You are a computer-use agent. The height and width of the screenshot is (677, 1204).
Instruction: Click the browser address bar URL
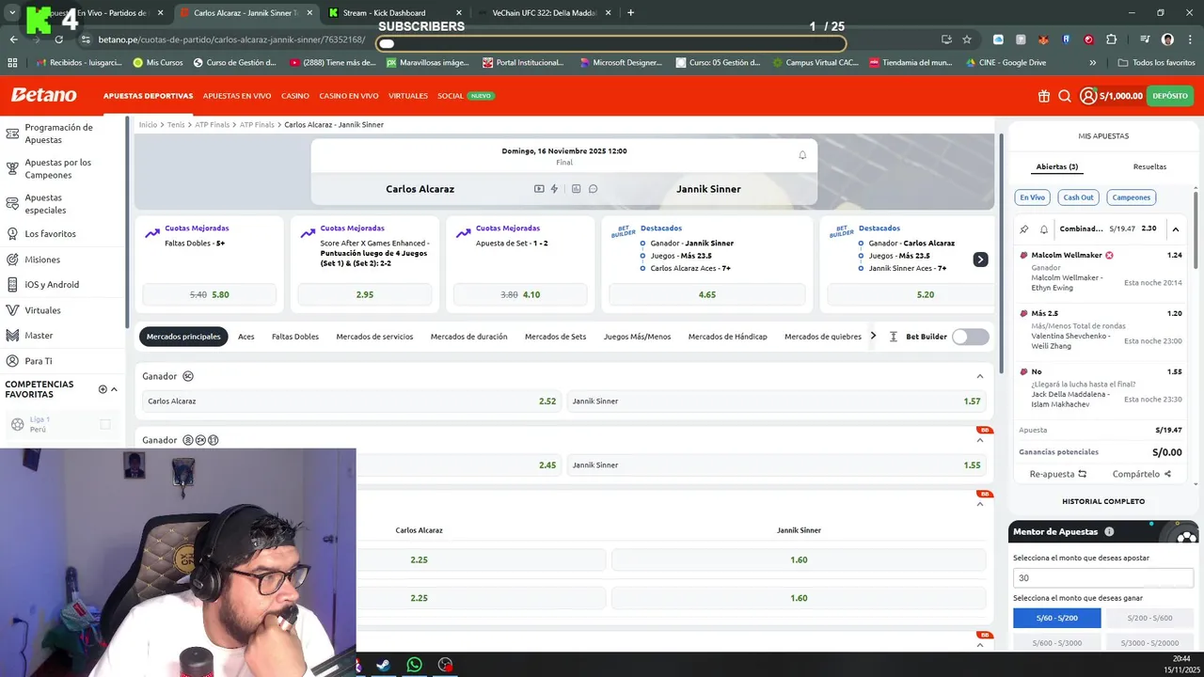click(x=231, y=39)
